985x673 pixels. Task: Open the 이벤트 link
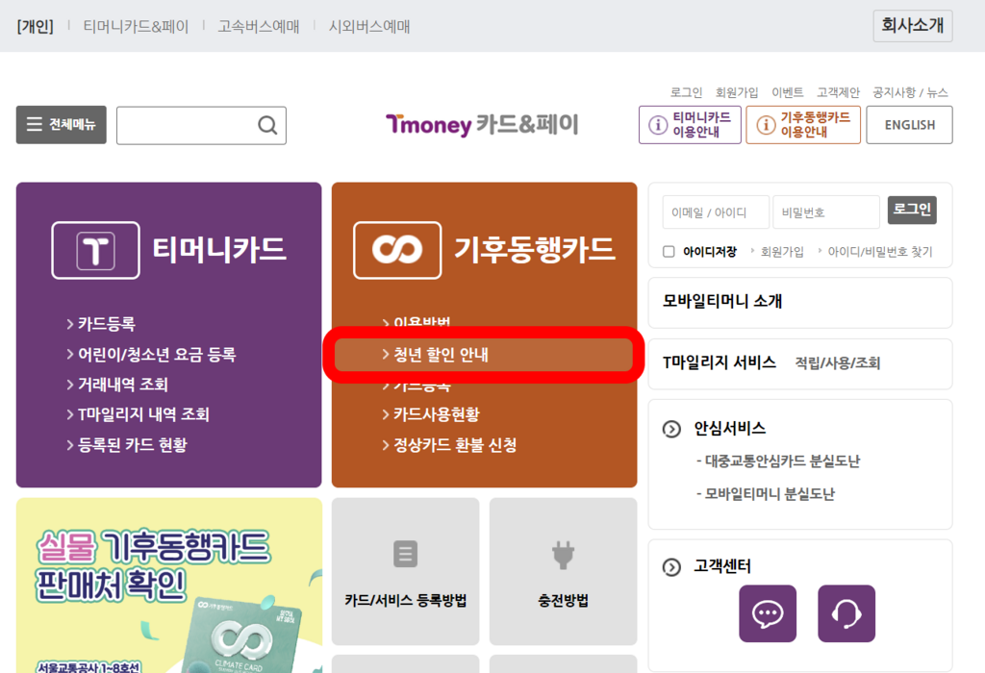point(788,92)
